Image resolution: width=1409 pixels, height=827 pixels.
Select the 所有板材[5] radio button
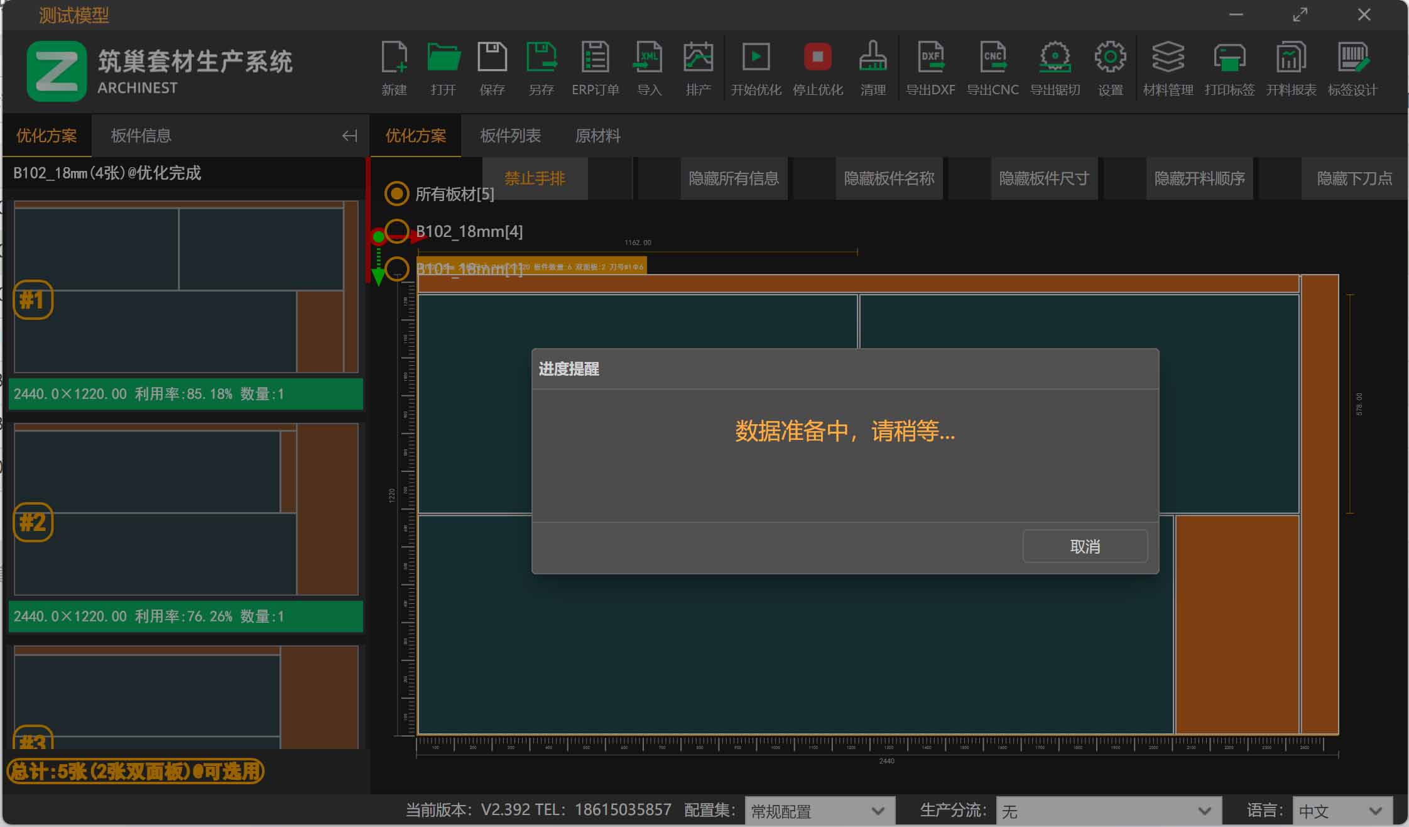[396, 194]
